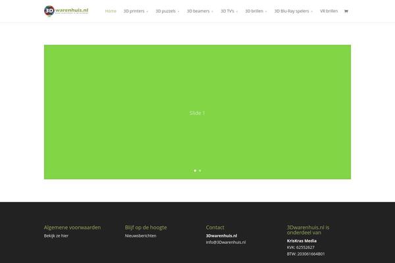Open the 3D printers menu
The image size is (395, 263).
(x=134, y=11)
